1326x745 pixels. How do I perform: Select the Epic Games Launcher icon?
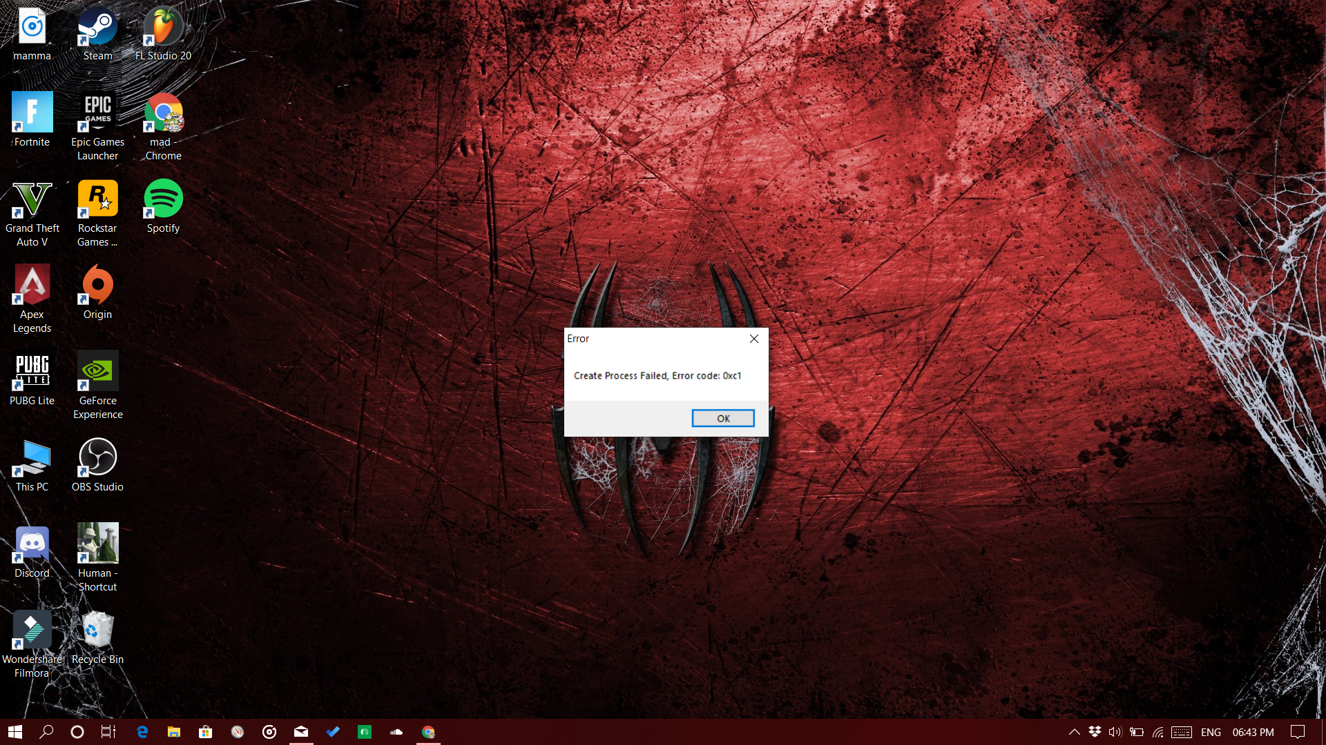click(97, 126)
